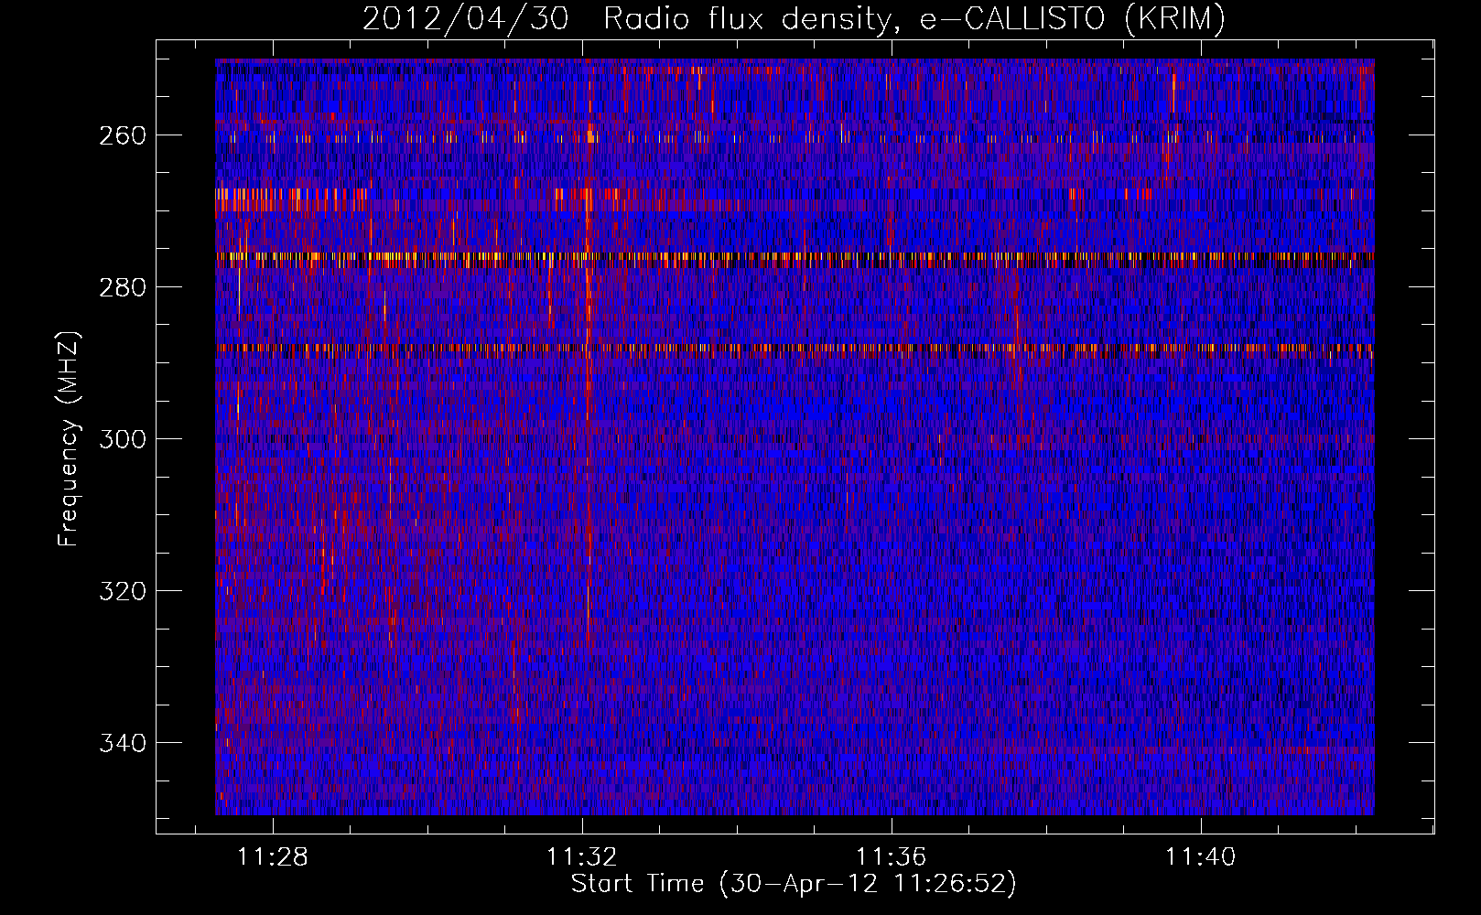Screen dimensions: 1481x915
Task: Click the plot title text 'Radio flux density, e-CALLISTO (KRIM)'
Action: (914, 19)
